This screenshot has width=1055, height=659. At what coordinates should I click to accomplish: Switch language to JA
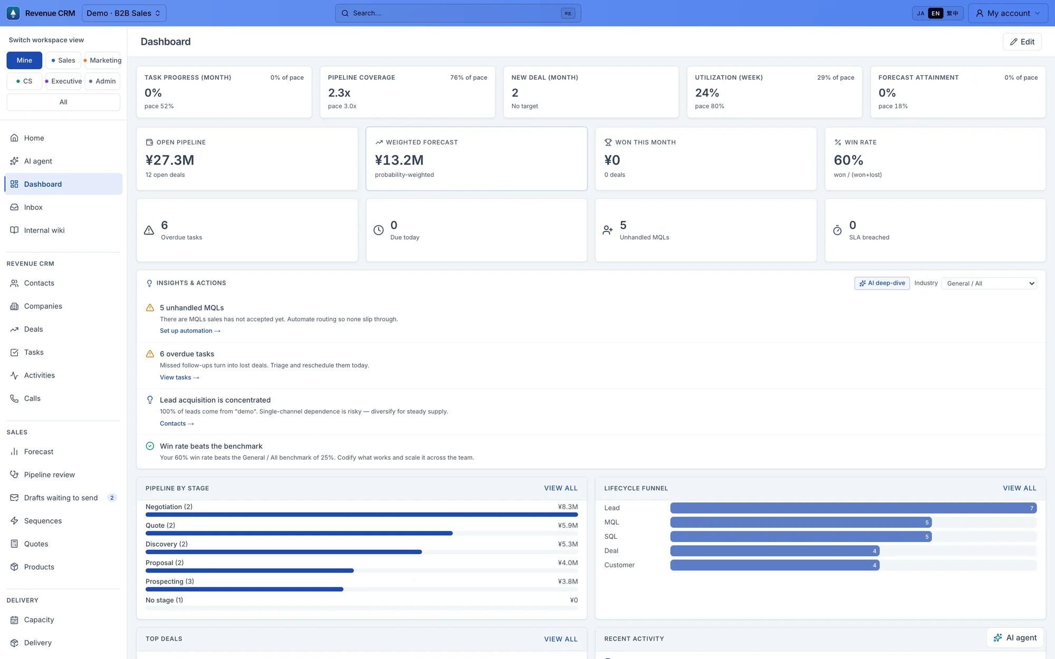920,13
